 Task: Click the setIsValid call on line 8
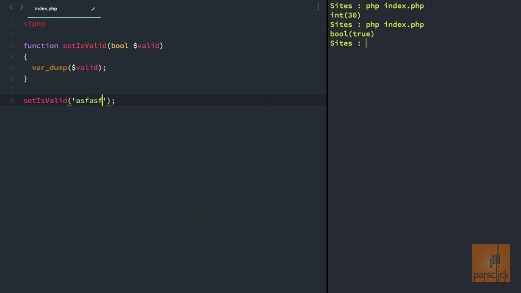pos(45,101)
